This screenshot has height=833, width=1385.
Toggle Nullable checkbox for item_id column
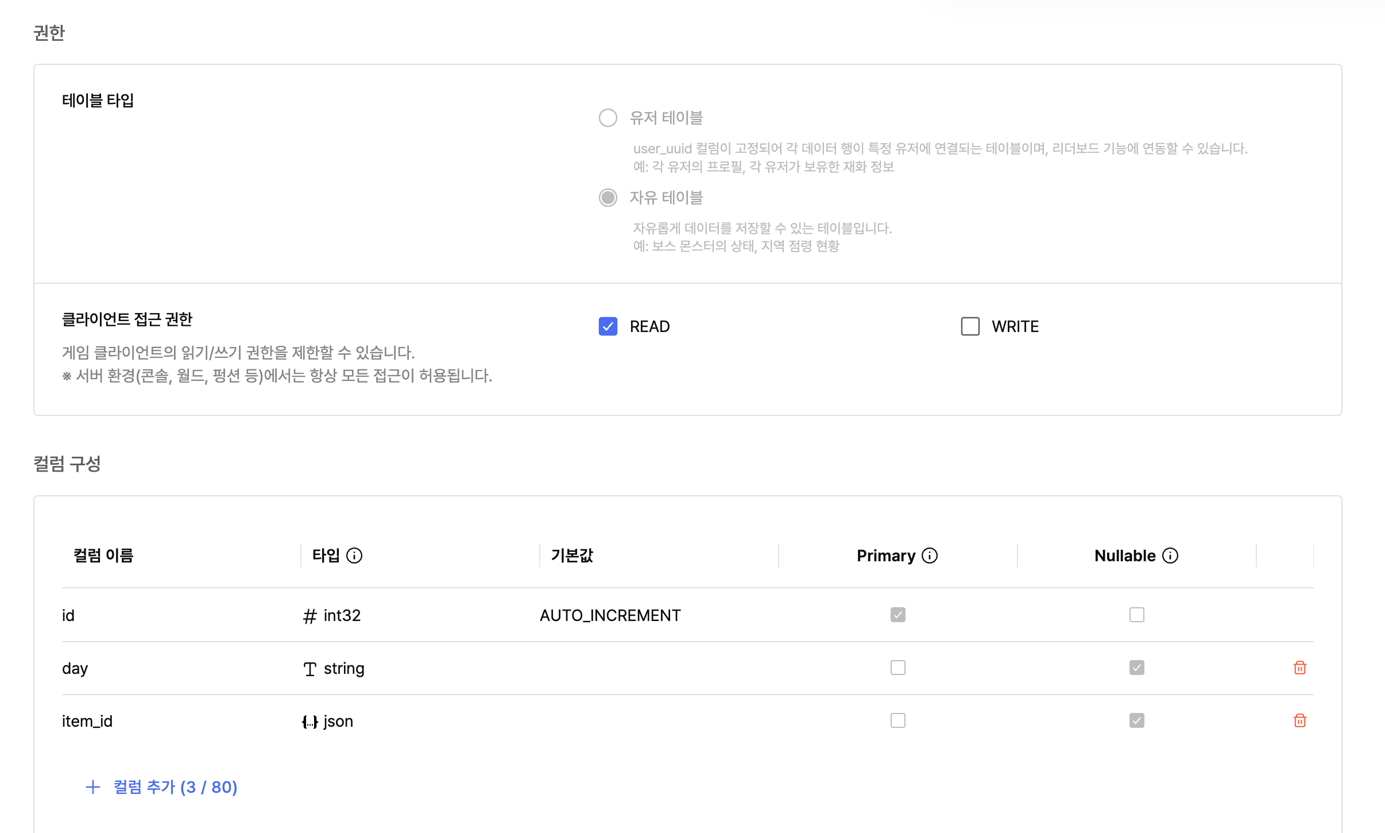coord(1137,720)
